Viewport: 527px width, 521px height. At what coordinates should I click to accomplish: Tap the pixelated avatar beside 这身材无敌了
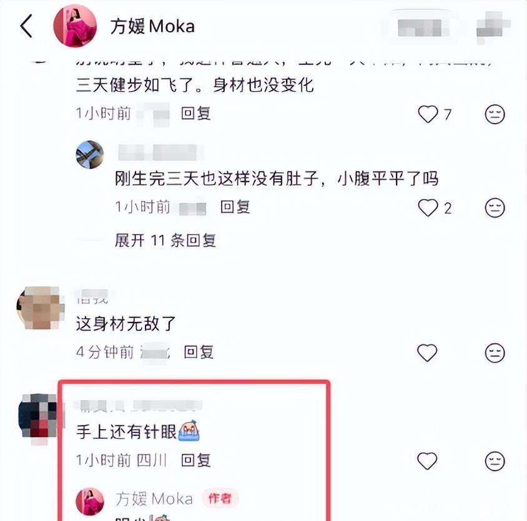41,308
